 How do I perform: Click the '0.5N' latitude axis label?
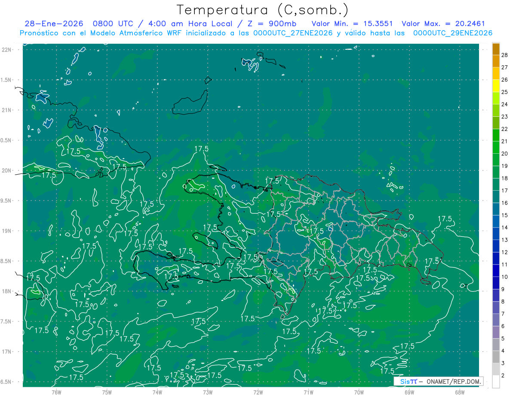pos(6,140)
